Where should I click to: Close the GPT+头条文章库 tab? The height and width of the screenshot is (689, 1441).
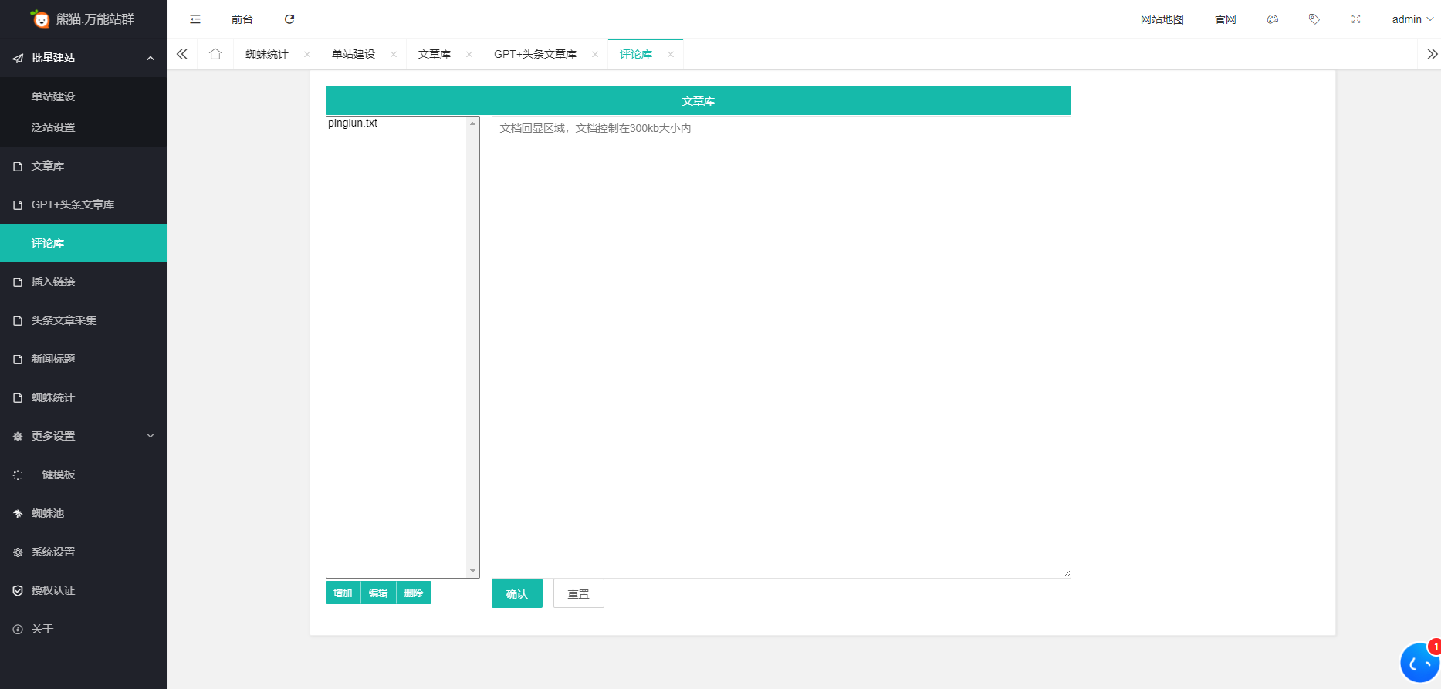tap(595, 54)
